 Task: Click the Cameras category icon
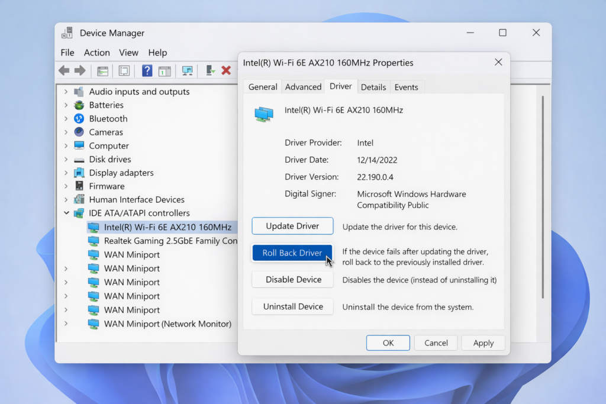pyautogui.click(x=79, y=132)
